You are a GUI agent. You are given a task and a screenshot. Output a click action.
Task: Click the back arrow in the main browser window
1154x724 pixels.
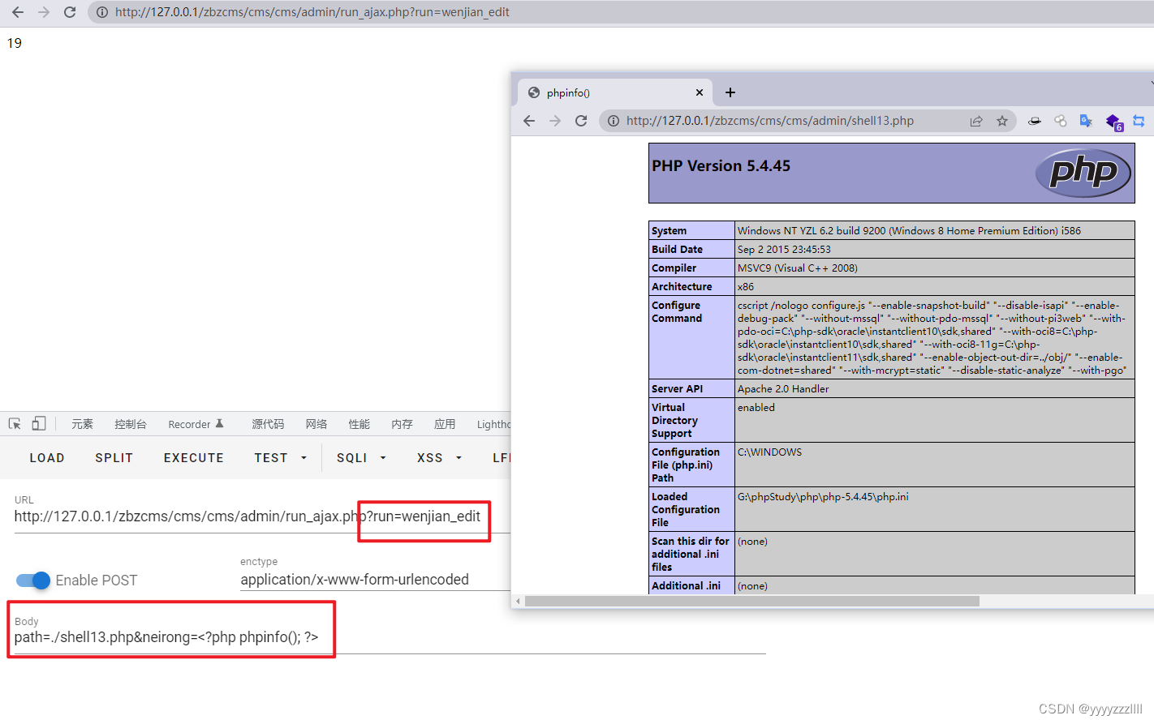pyautogui.click(x=18, y=12)
